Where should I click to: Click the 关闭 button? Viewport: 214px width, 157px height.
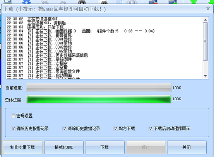coord(187,147)
